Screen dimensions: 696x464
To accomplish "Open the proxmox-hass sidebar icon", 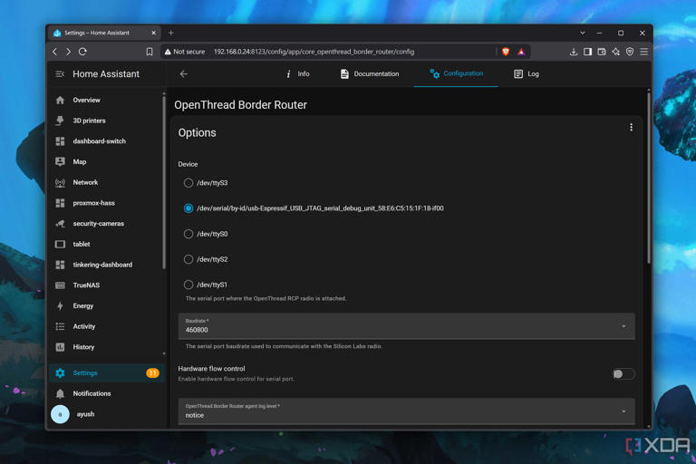I will coord(61,203).
